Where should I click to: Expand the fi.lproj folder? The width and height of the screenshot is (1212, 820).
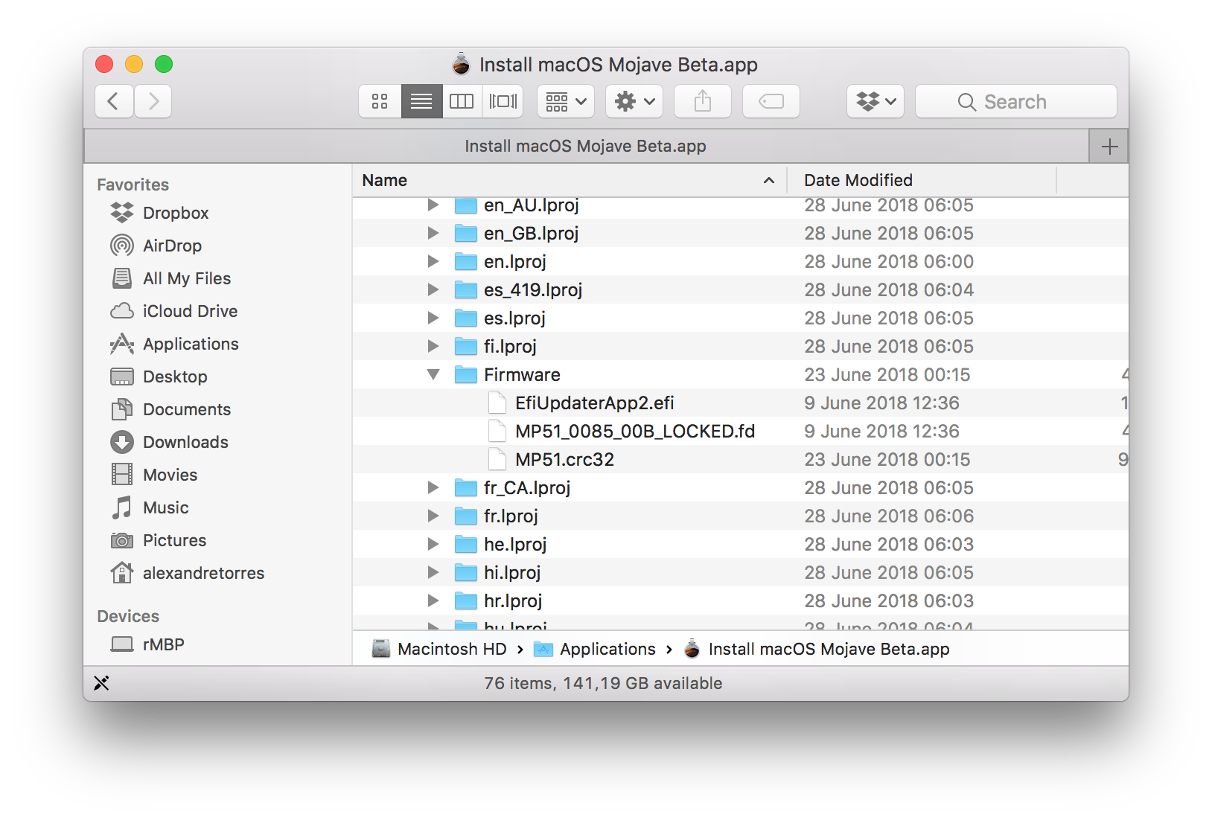pos(433,346)
